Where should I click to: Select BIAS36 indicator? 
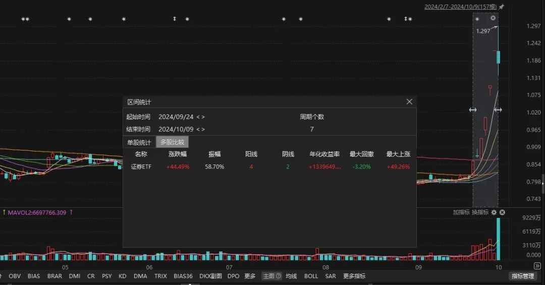coord(183,276)
